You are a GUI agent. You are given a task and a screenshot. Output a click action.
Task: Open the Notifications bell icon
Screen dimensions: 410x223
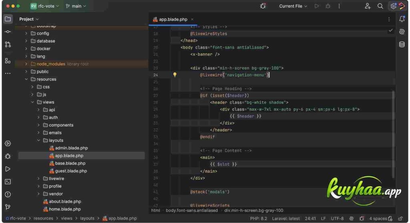click(x=402, y=19)
